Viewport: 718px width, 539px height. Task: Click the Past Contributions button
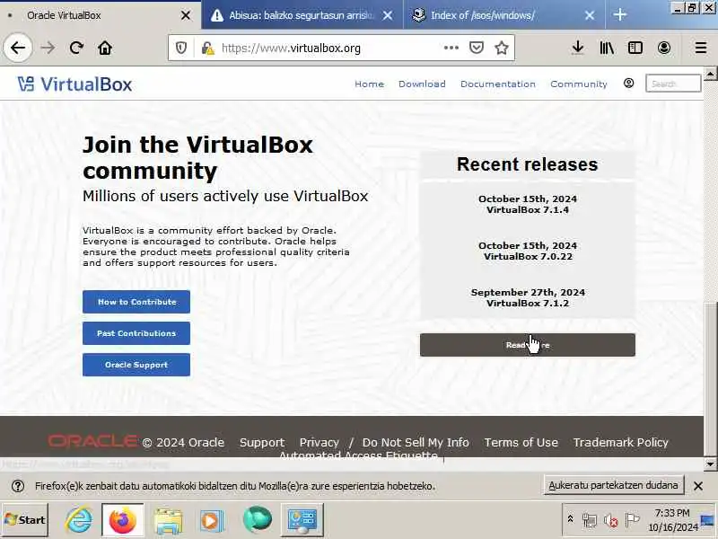pyautogui.click(x=136, y=333)
